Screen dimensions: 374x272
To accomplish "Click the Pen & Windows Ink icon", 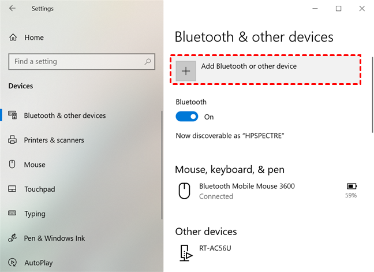I will [12, 239].
